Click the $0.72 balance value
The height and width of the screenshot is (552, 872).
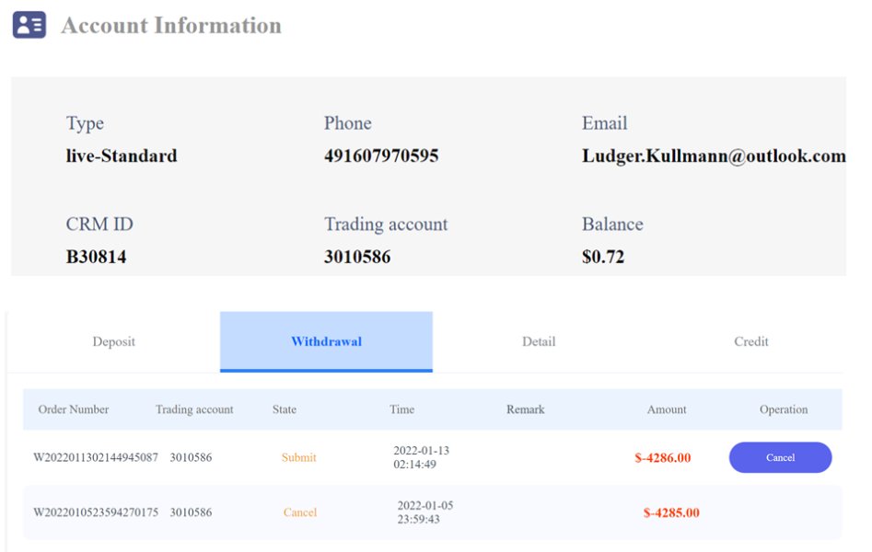tap(603, 257)
